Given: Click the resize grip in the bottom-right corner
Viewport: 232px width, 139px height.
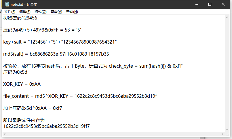Looking at the screenshot, I should (227, 135).
